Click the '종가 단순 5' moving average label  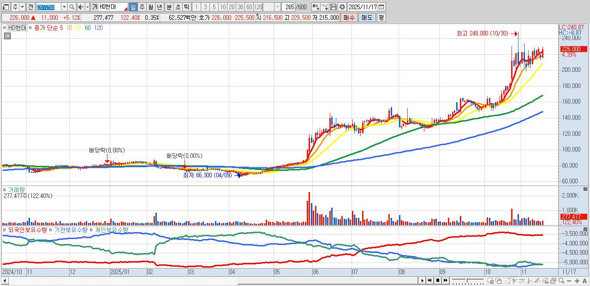pyautogui.click(x=48, y=28)
